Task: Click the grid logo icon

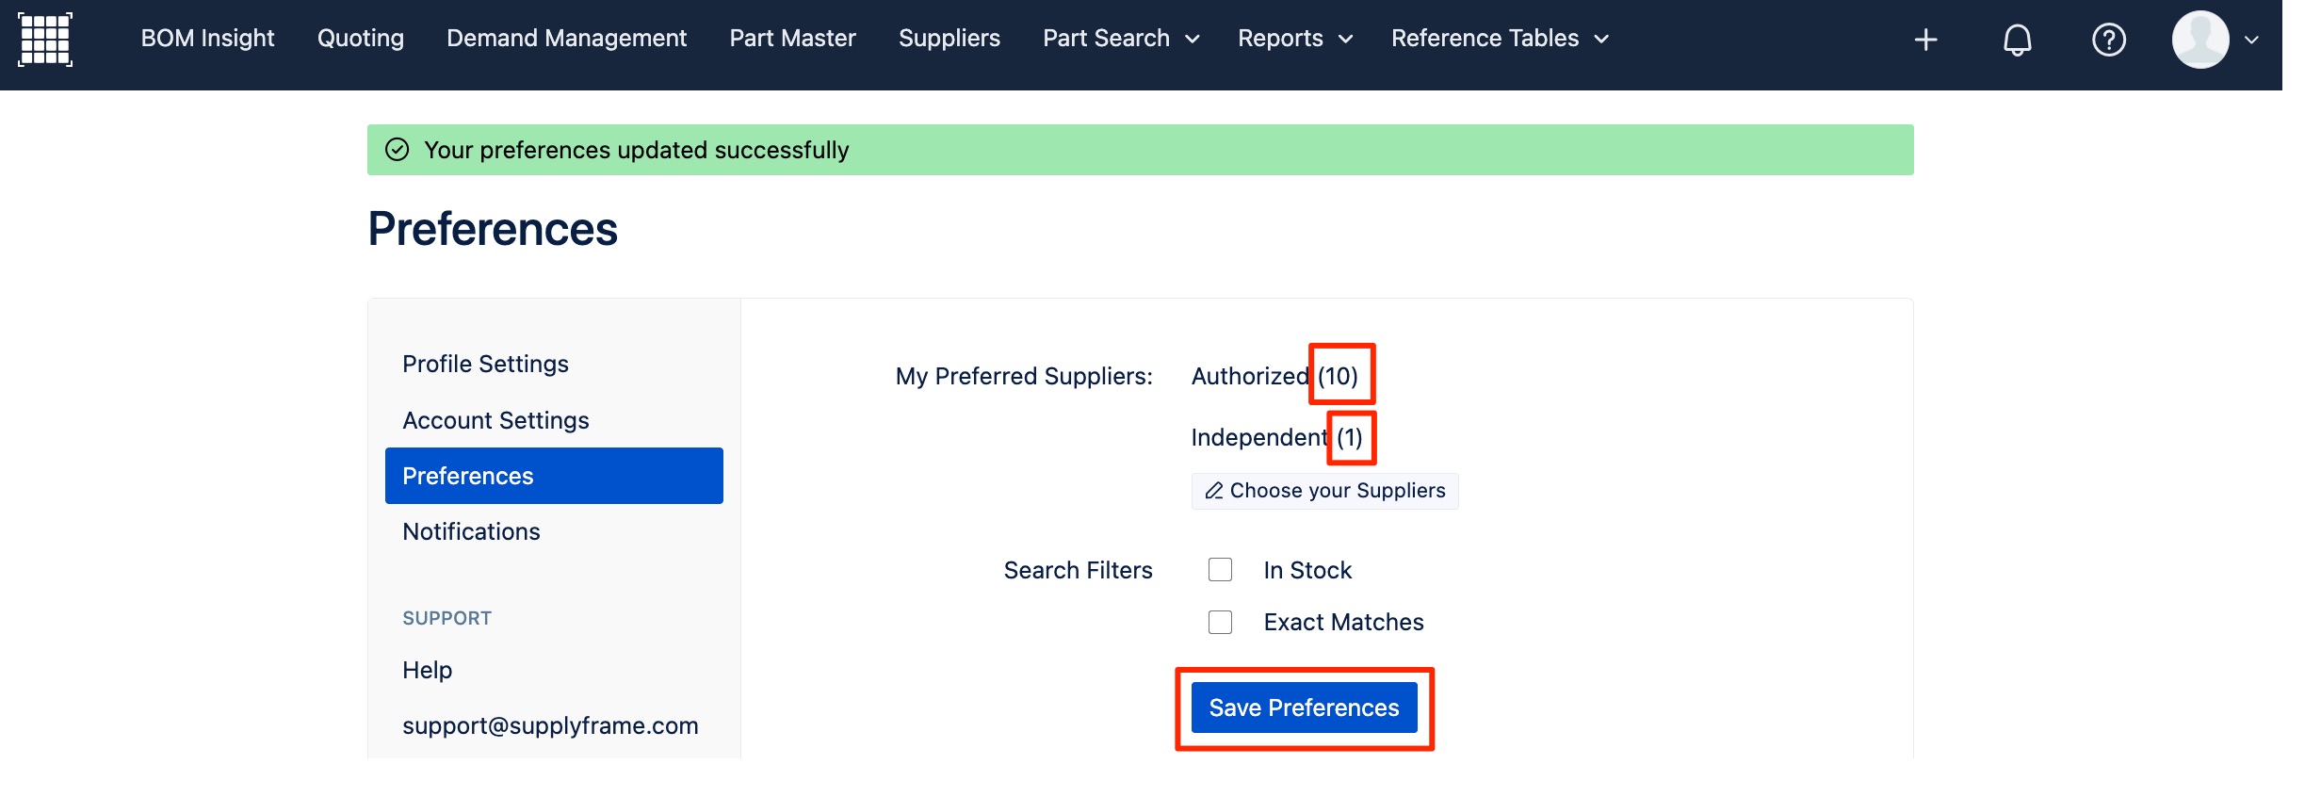Action: (45, 39)
